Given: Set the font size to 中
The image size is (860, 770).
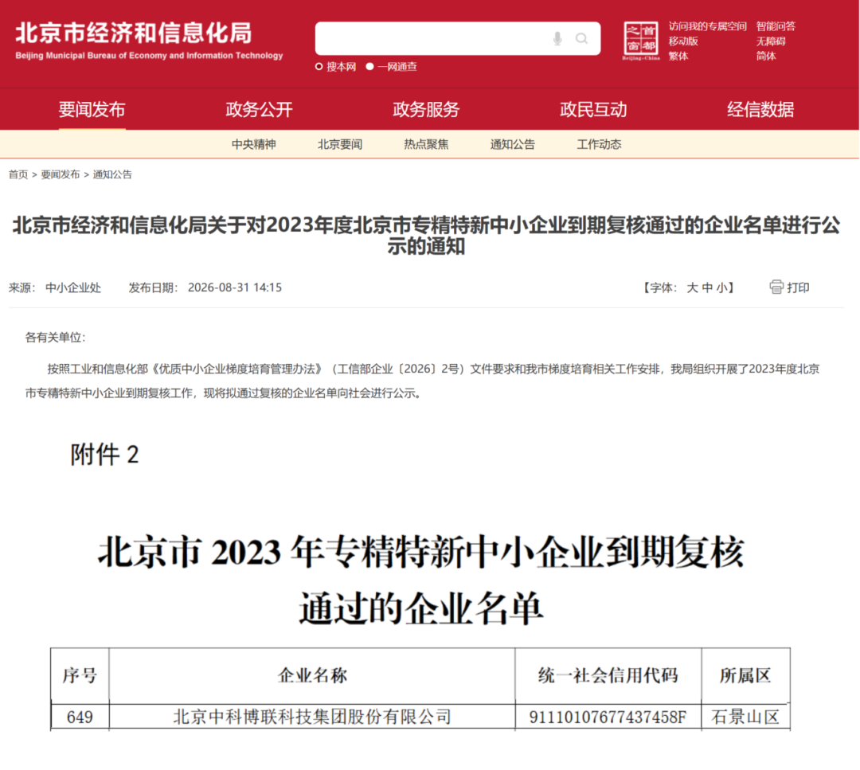Looking at the screenshot, I should [707, 287].
